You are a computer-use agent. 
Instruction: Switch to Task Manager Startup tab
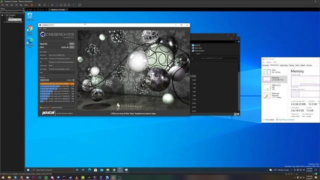pos(292,65)
